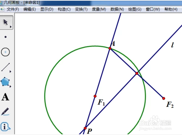Open the 文件(F) menu
Viewport: 182px width, 135px height.
pos(13,9)
